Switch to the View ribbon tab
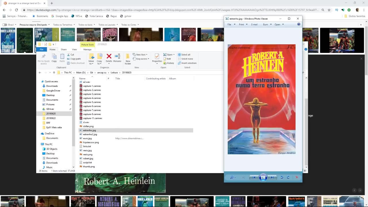The image size is (368, 207). pos(74,49)
